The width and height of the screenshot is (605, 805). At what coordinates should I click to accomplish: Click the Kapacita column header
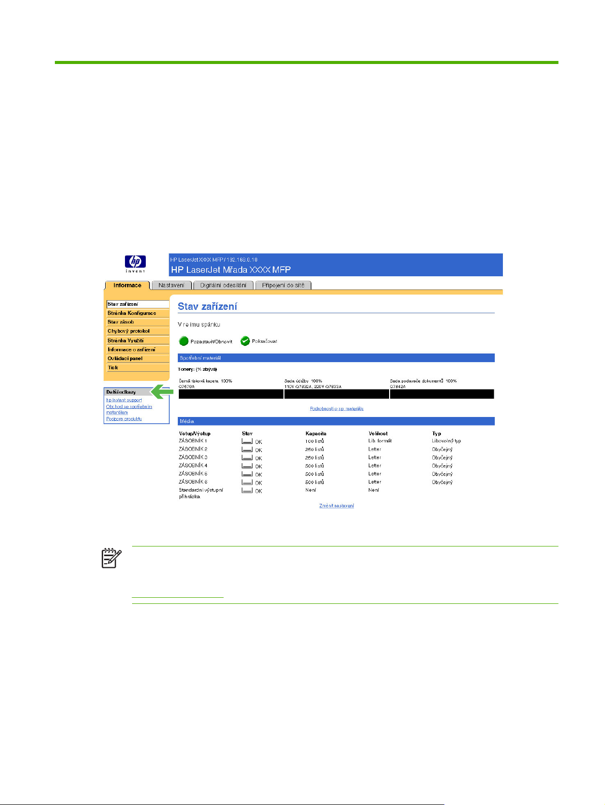point(316,434)
